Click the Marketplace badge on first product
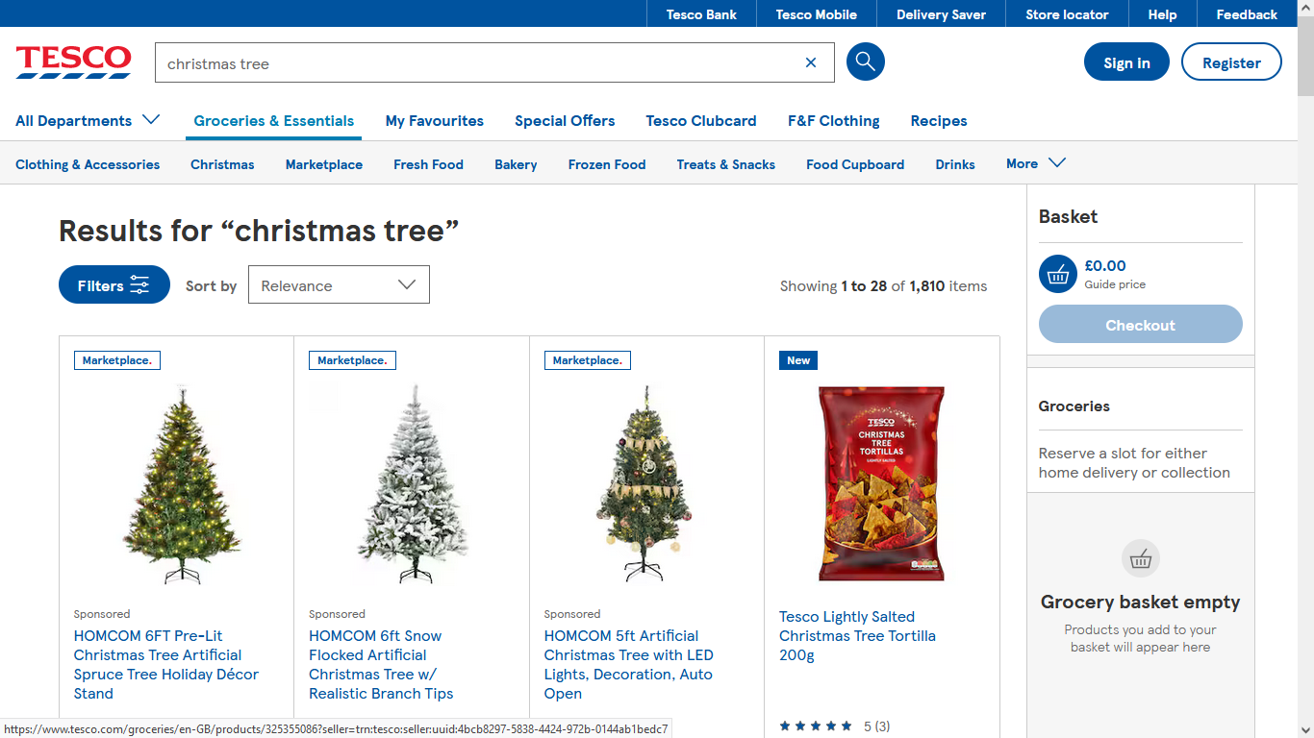 117,360
